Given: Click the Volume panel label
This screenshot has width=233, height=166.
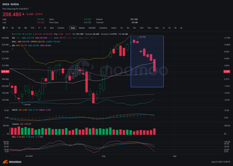Looking at the screenshot, I should 15,124.
